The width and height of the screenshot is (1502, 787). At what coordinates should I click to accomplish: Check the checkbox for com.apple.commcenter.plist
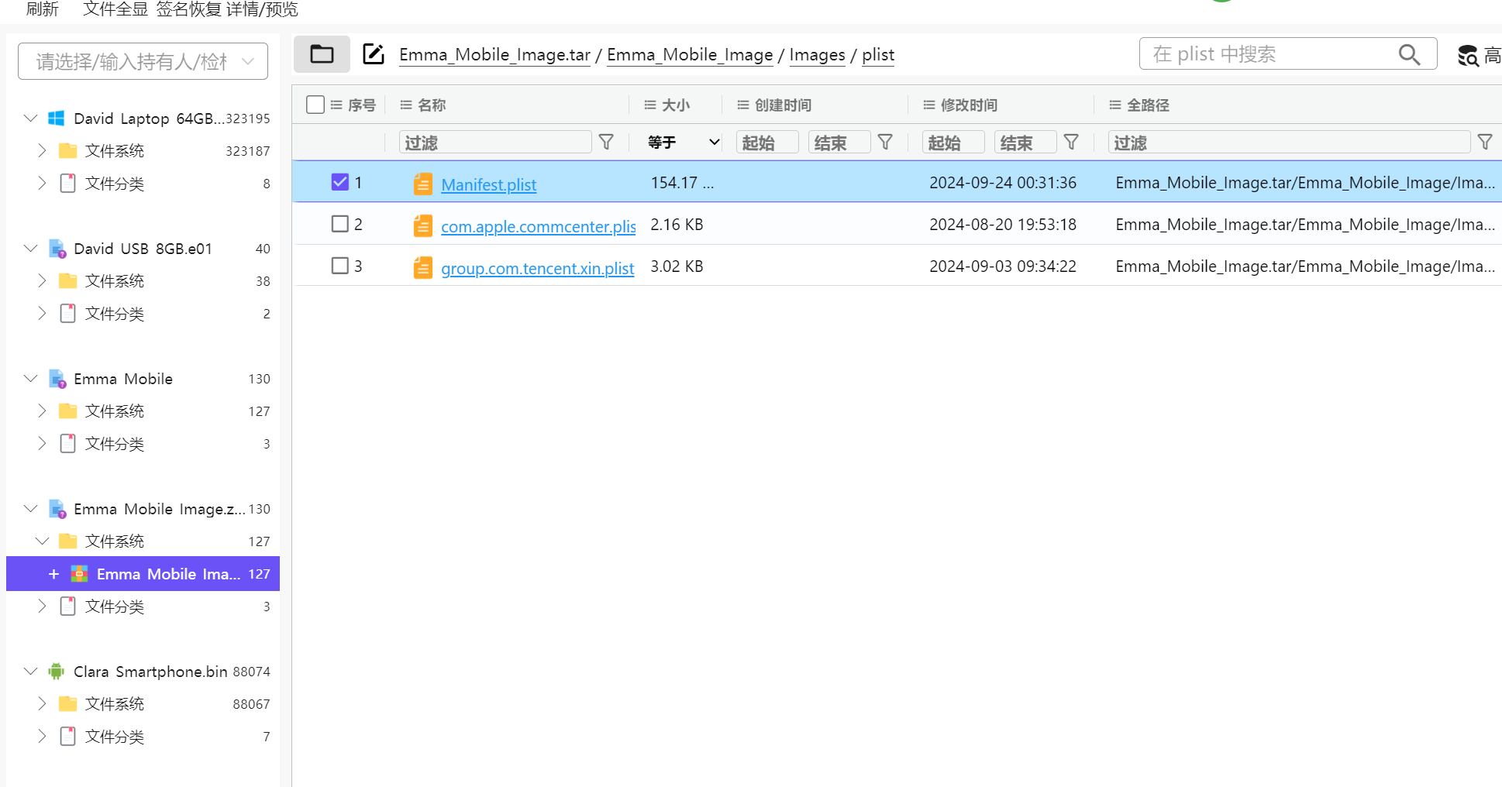(x=339, y=224)
